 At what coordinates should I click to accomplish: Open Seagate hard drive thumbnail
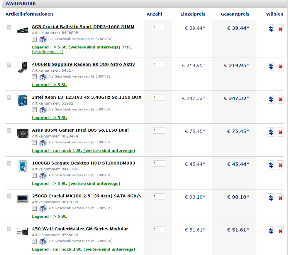tap(23, 166)
